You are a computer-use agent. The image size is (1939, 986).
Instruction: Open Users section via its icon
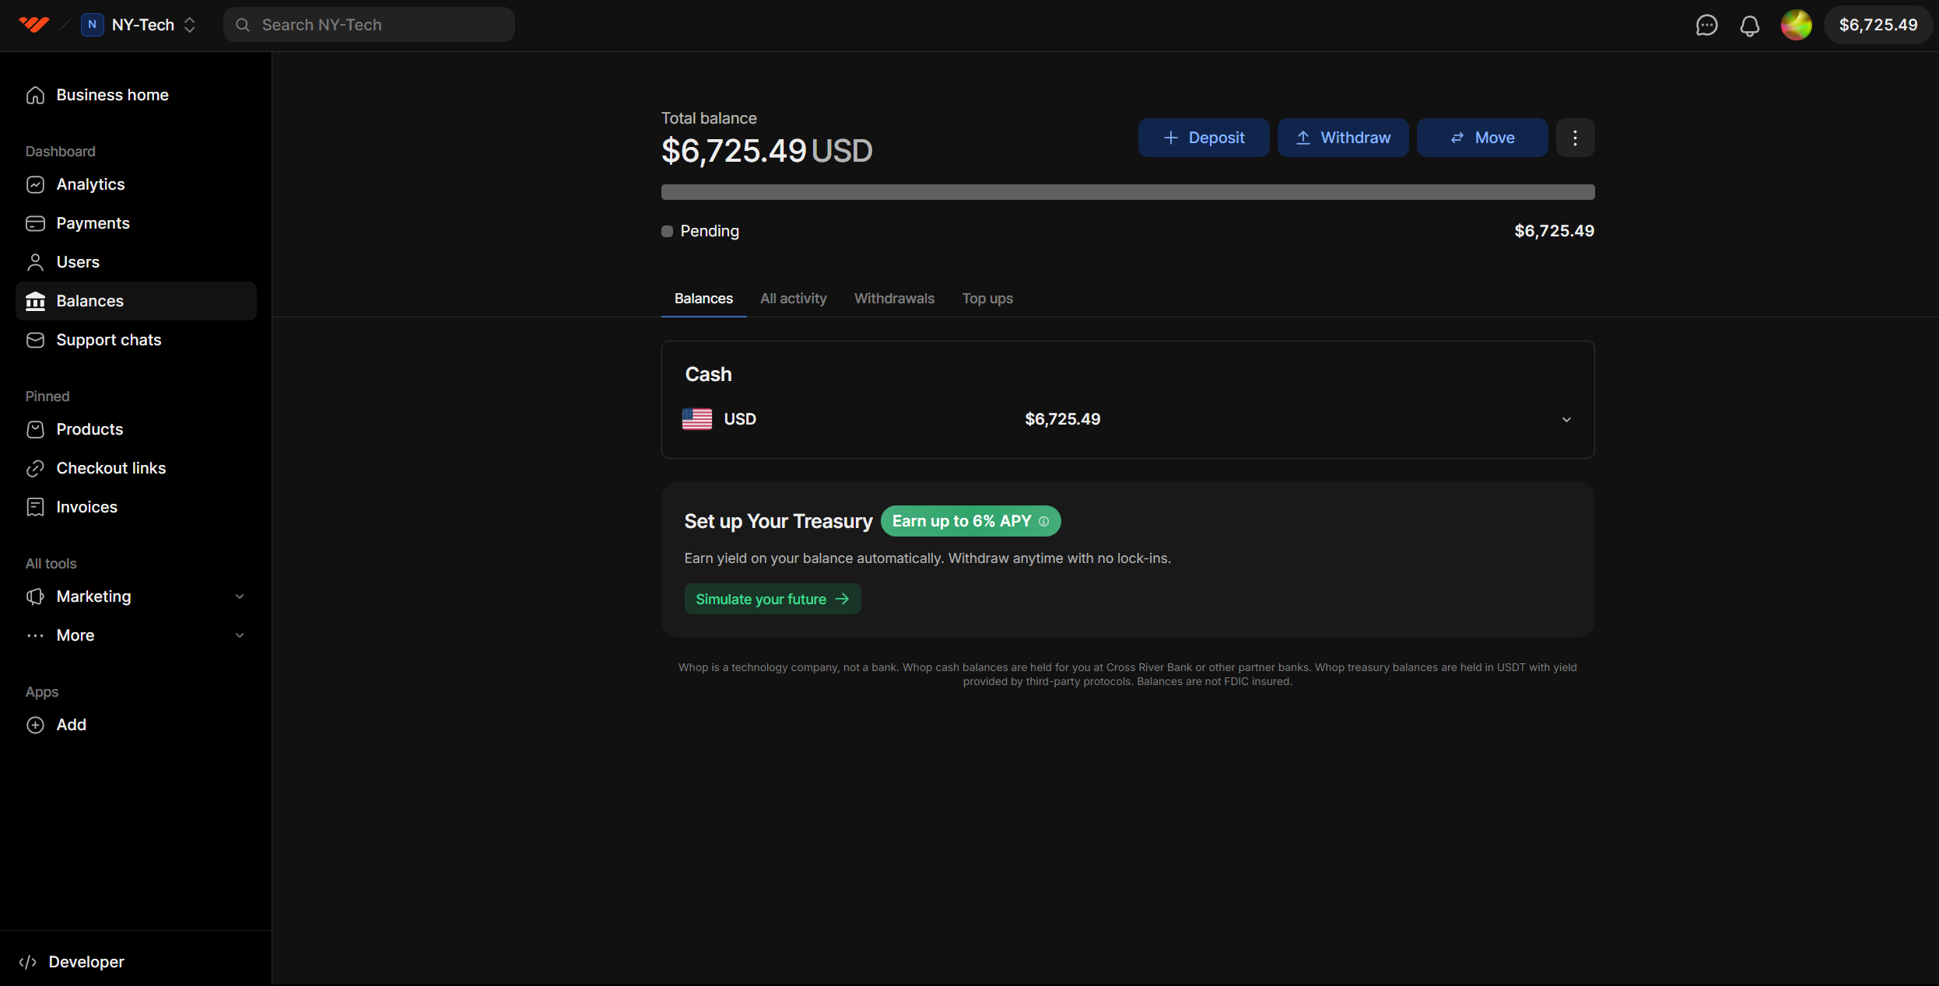pyautogui.click(x=35, y=262)
